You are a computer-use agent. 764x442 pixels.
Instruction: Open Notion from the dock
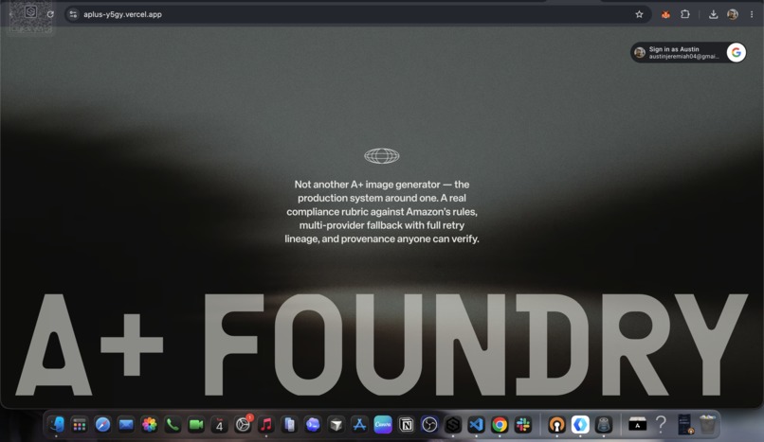(x=407, y=425)
